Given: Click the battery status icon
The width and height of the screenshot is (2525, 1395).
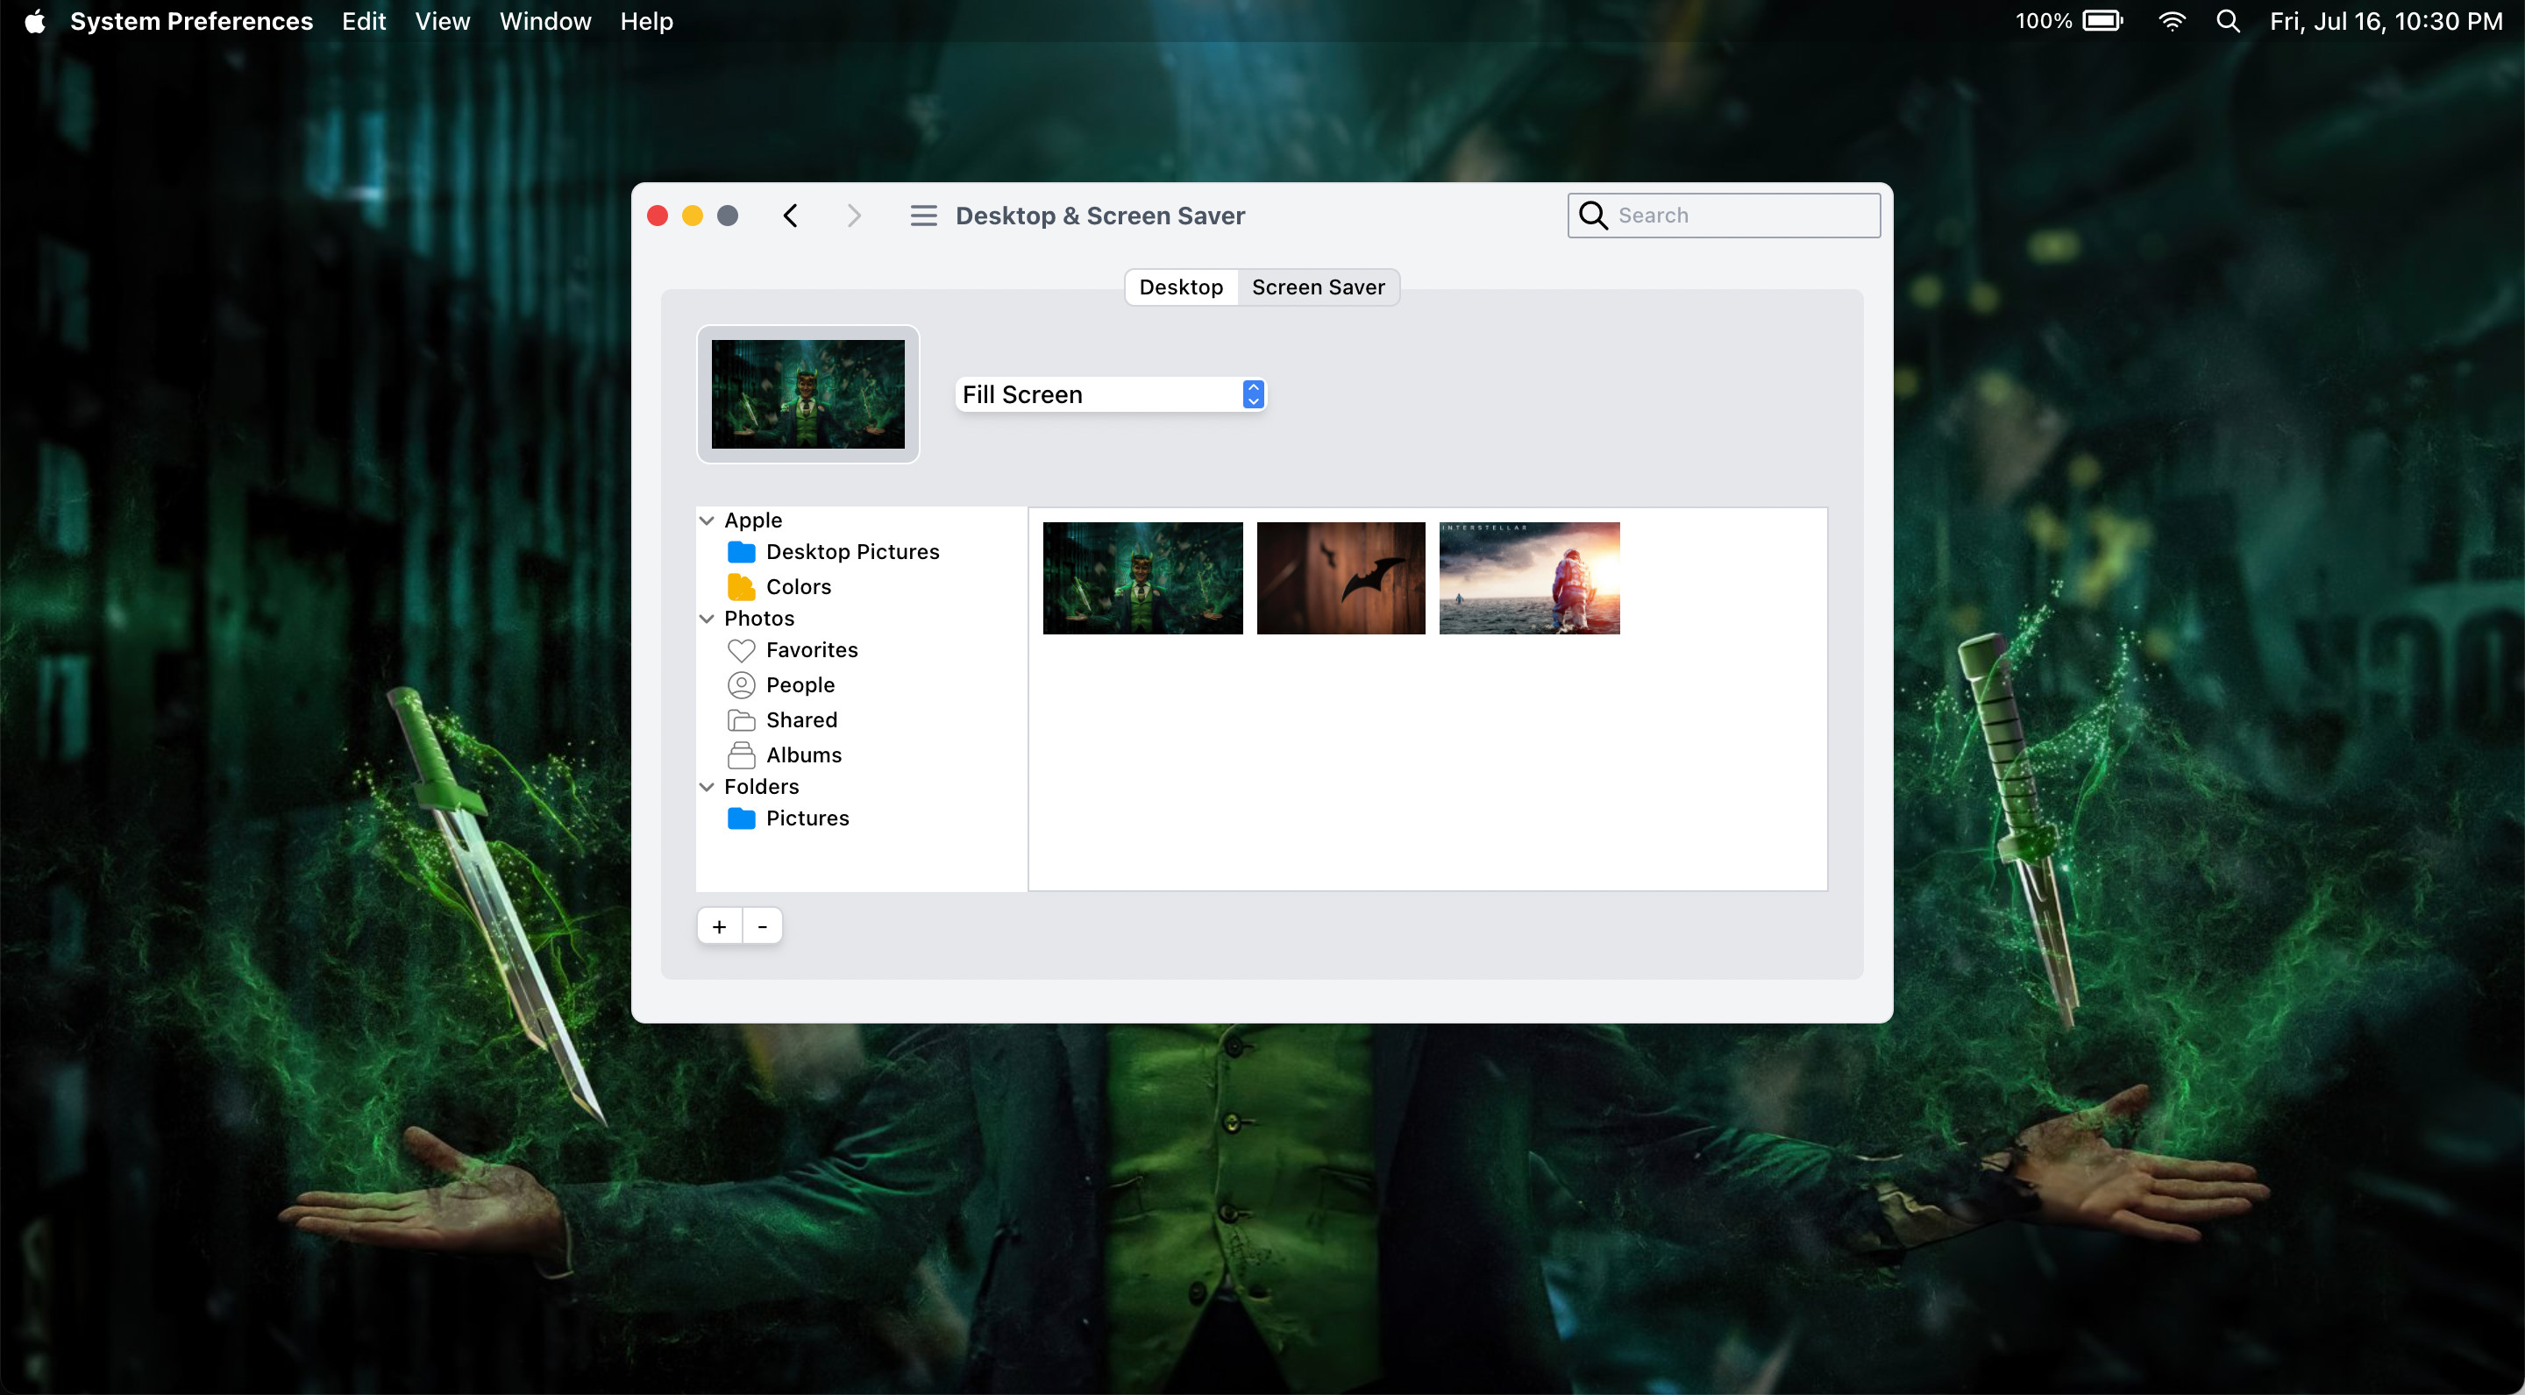Looking at the screenshot, I should [2102, 20].
